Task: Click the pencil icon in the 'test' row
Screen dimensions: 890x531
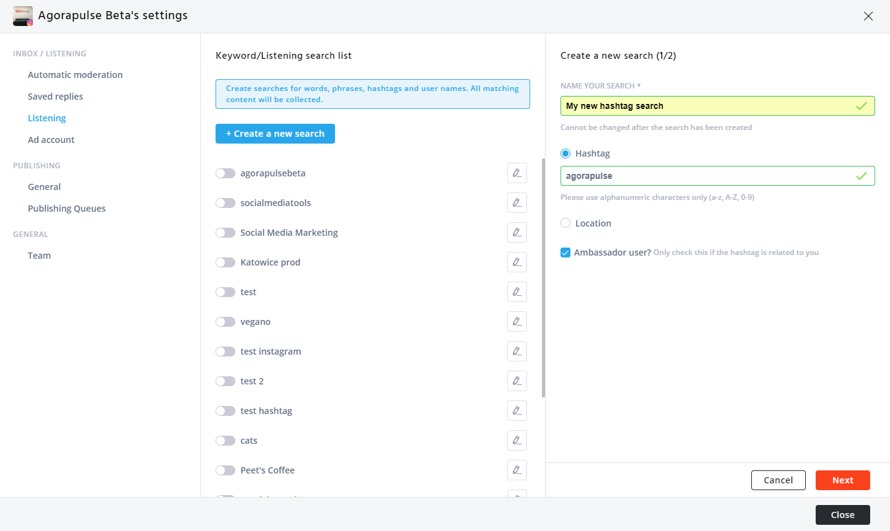Action: (x=517, y=292)
